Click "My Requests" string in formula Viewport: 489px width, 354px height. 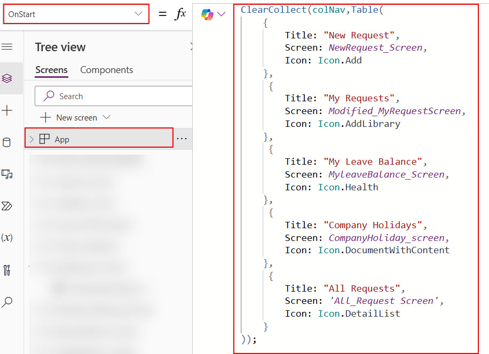coord(359,99)
